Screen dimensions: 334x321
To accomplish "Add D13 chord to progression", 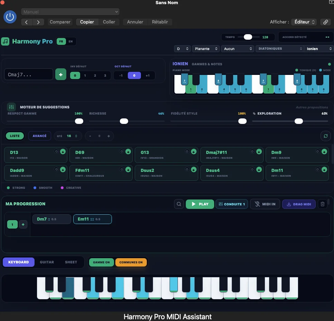I will point(63,152).
